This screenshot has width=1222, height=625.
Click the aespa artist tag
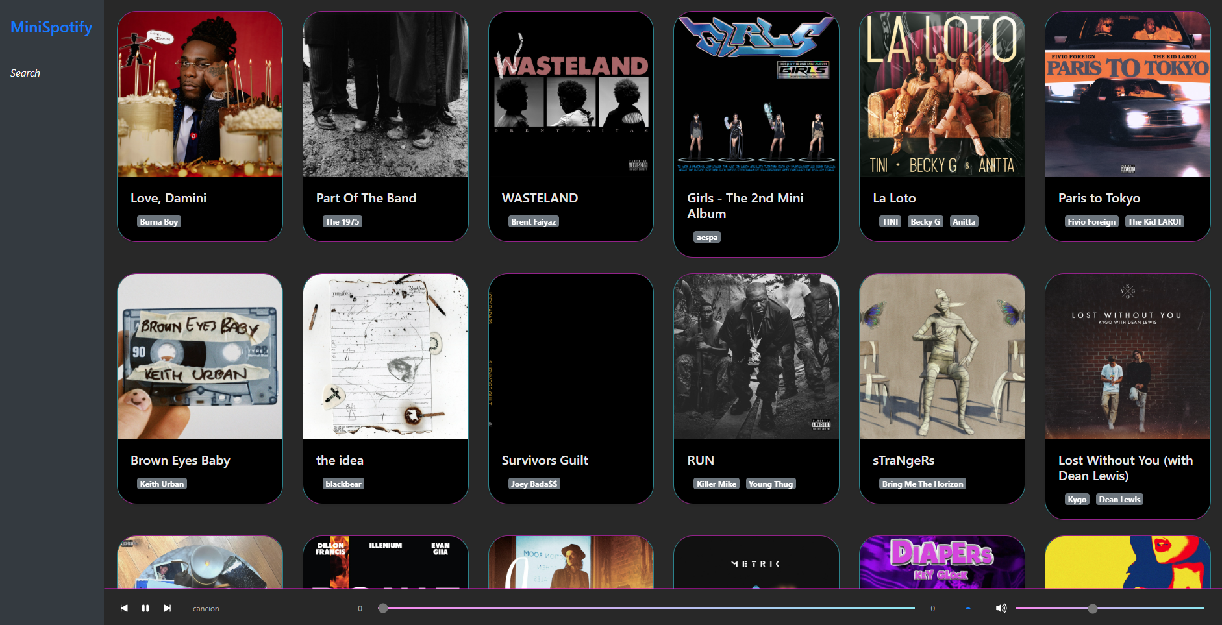tap(707, 237)
